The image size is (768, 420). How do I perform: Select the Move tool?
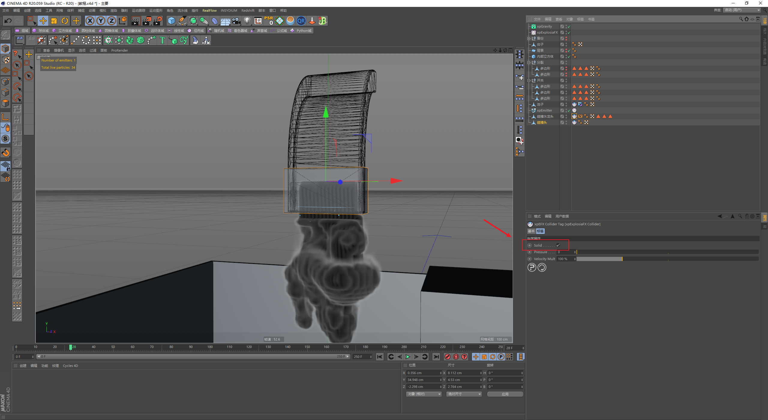coord(43,21)
